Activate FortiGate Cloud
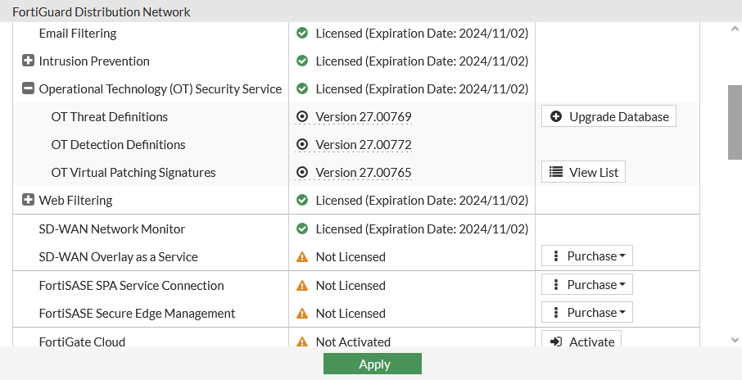This screenshot has height=380, width=742. tap(581, 342)
